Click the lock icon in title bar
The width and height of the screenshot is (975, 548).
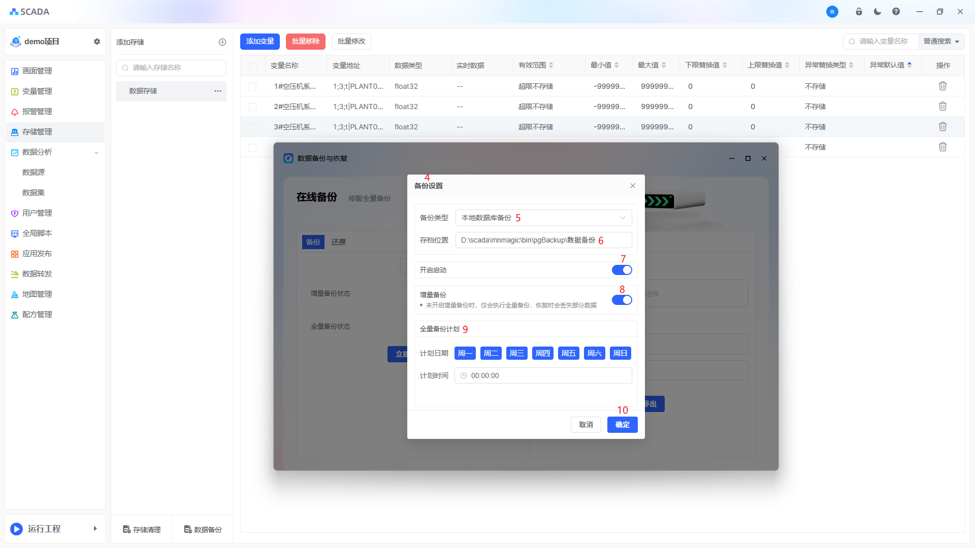859,12
